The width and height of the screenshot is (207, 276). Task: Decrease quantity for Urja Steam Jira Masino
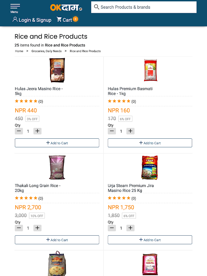click(112, 228)
